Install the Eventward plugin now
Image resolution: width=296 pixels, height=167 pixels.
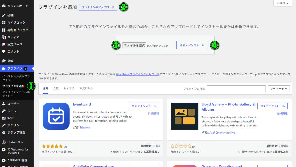point(144,106)
